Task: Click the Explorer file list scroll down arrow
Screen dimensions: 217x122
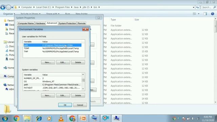Action: [216, 102]
